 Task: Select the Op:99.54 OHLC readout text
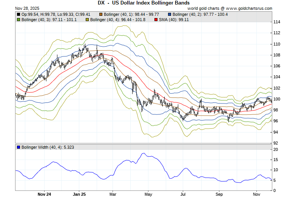tap(29, 14)
